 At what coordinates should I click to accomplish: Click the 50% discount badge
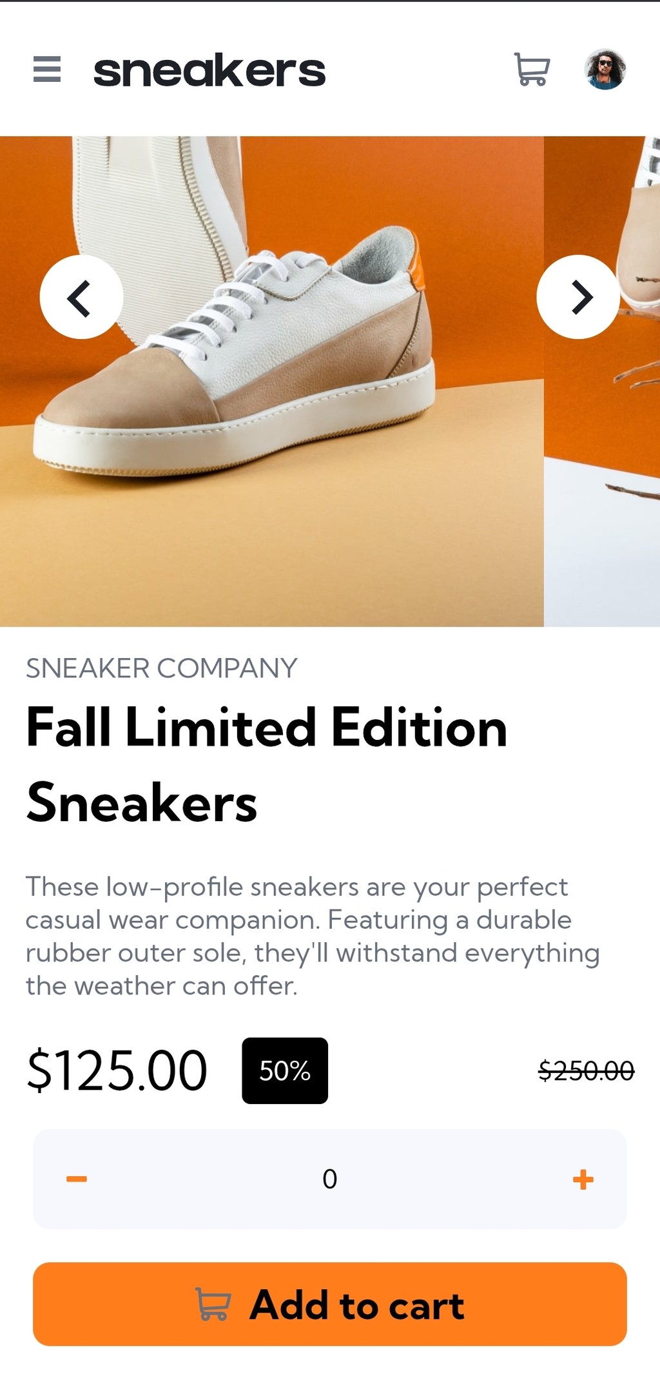click(x=285, y=1071)
